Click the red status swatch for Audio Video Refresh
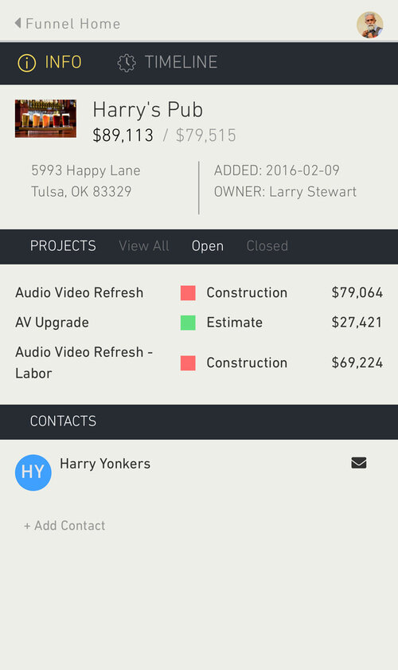Image resolution: width=398 pixels, height=670 pixels. click(188, 293)
